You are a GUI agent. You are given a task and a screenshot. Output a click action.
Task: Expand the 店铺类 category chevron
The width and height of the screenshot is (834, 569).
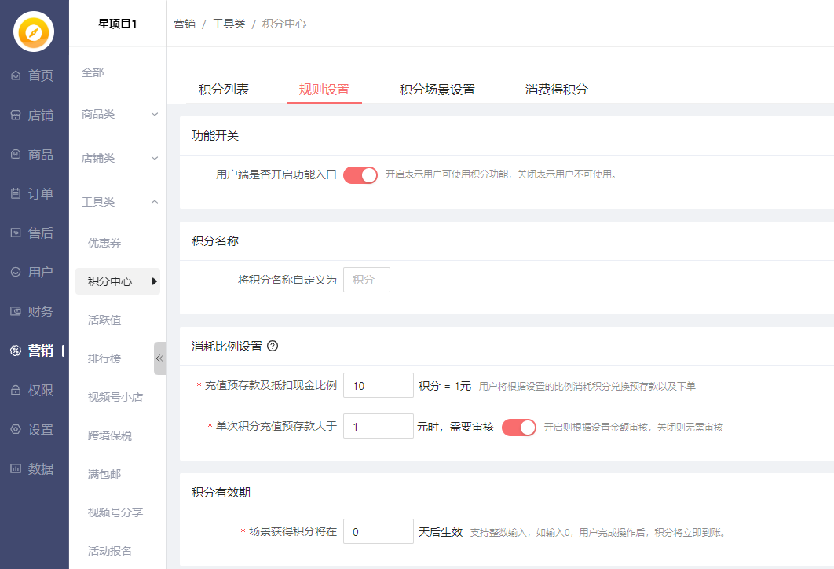(x=155, y=159)
